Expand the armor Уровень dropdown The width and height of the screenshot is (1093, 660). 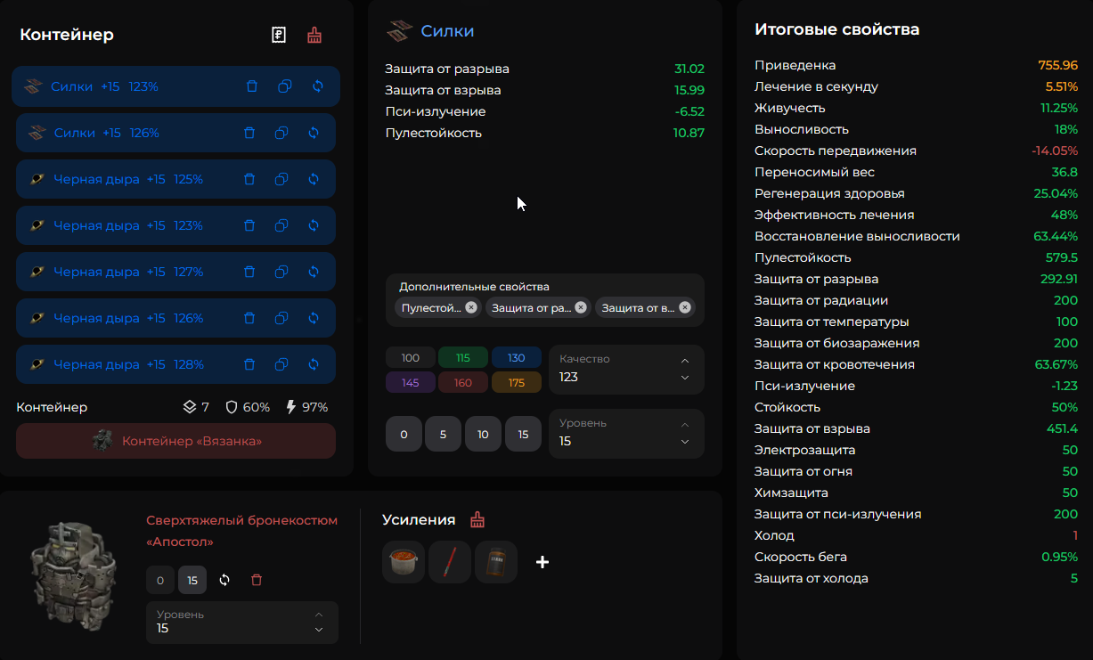pos(241,622)
